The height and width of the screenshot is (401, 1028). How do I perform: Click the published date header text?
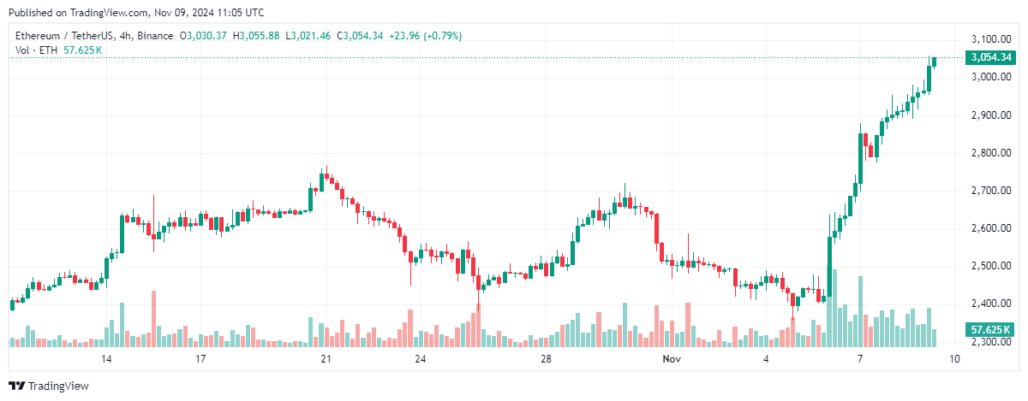tap(136, 13)
